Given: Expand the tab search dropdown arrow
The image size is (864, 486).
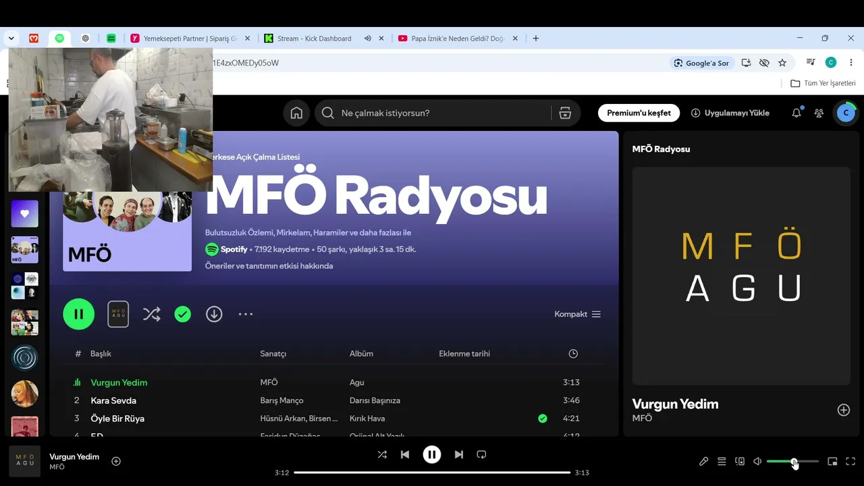Looking at the screenshot, I should (x=11, y=38).
